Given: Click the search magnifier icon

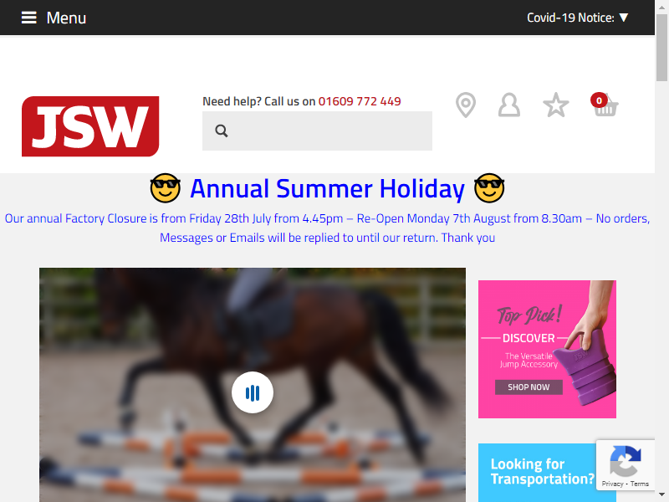Looking at the screenshot, I should pos(222,131).
